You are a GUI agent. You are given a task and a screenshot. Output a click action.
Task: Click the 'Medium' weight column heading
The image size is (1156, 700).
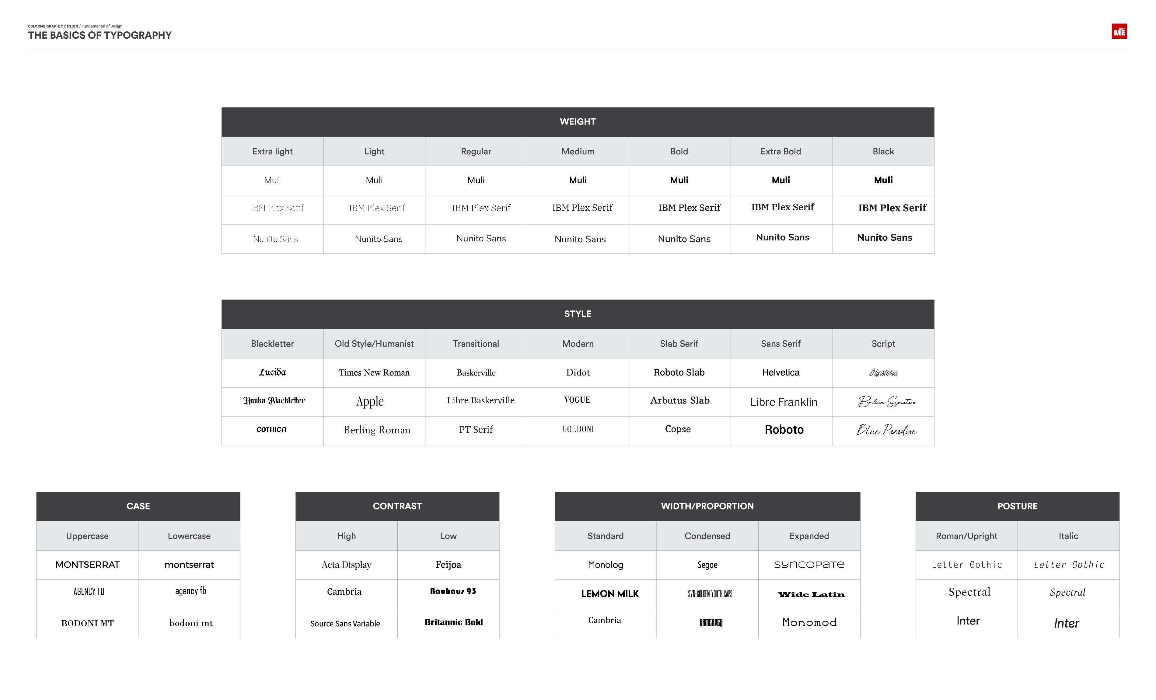click(578, 152)
